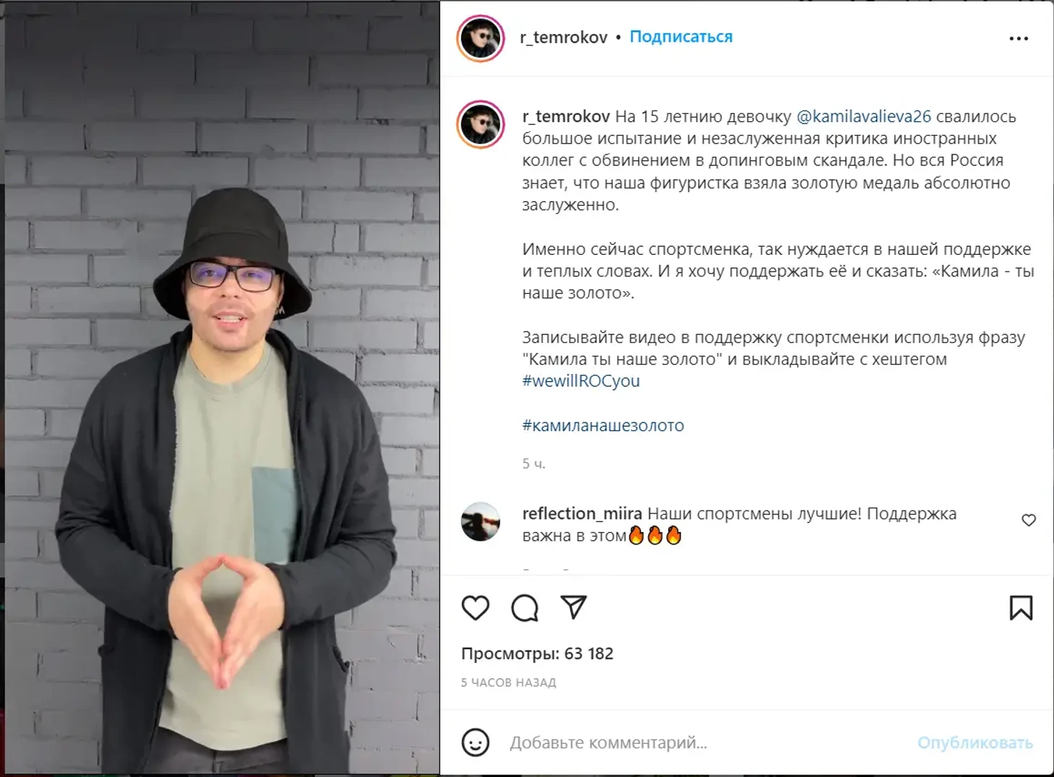Open the reflection_miira username link

(582, 513)
